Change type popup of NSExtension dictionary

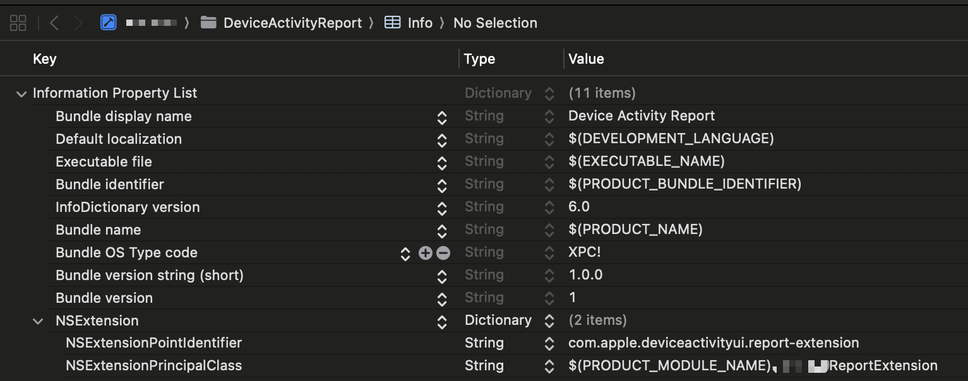[549, 321]
